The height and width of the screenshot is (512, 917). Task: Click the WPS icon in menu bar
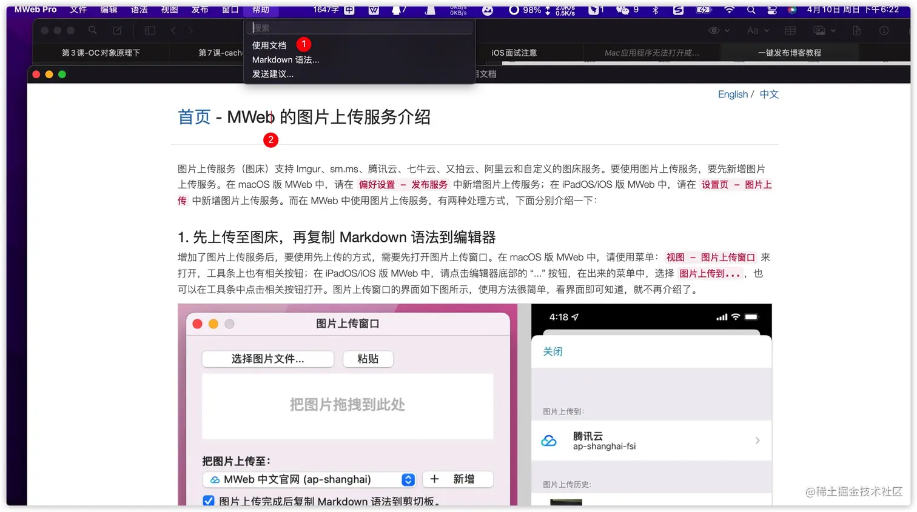[x=374, y=10]
